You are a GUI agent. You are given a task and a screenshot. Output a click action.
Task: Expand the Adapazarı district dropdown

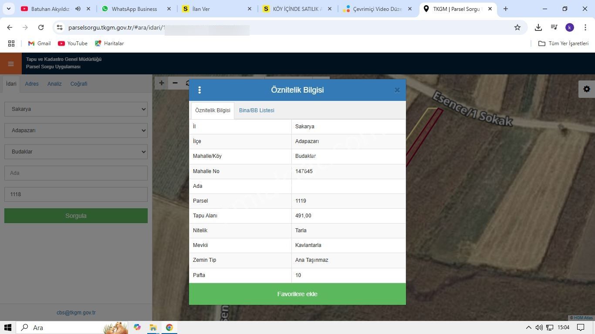point(76,130)
